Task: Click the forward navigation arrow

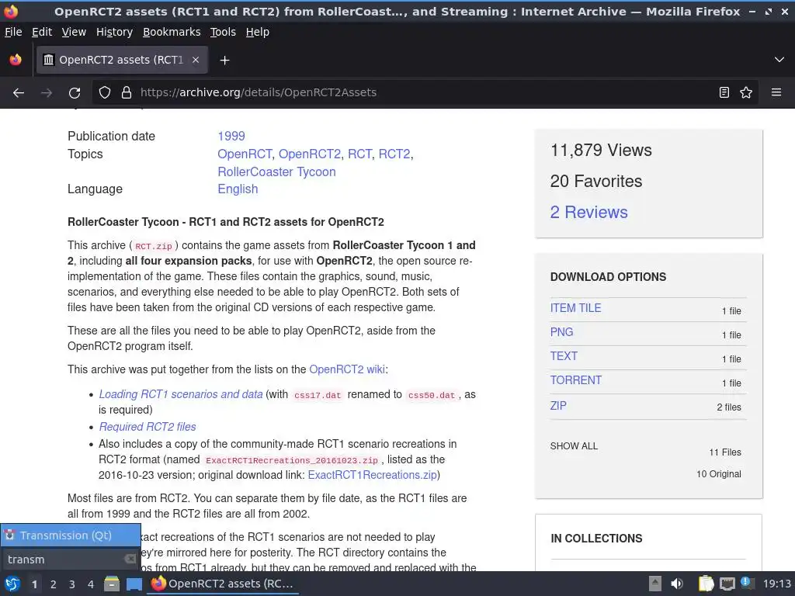Action: click(x=47, y=93)
